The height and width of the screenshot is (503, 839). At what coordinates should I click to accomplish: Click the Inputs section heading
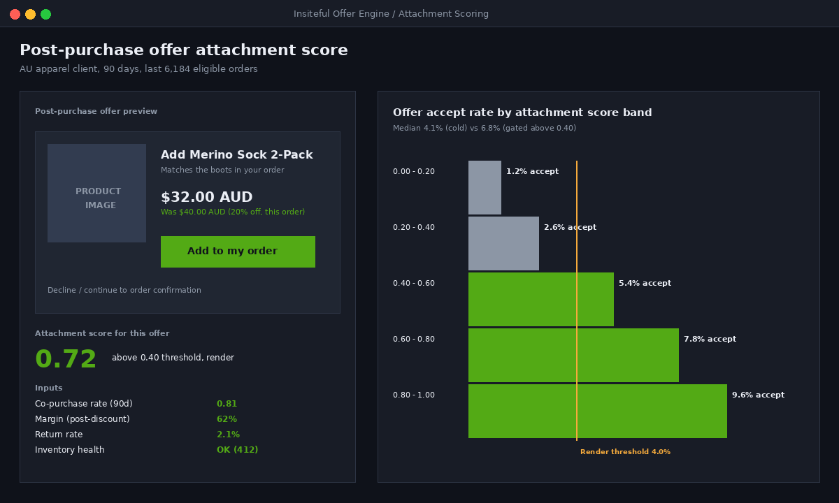(48, 388)
